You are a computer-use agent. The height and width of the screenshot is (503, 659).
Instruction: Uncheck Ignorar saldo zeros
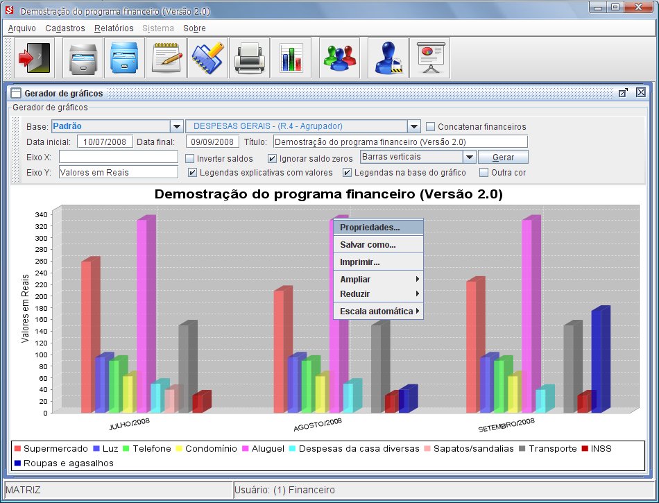(x=272, y=158)
